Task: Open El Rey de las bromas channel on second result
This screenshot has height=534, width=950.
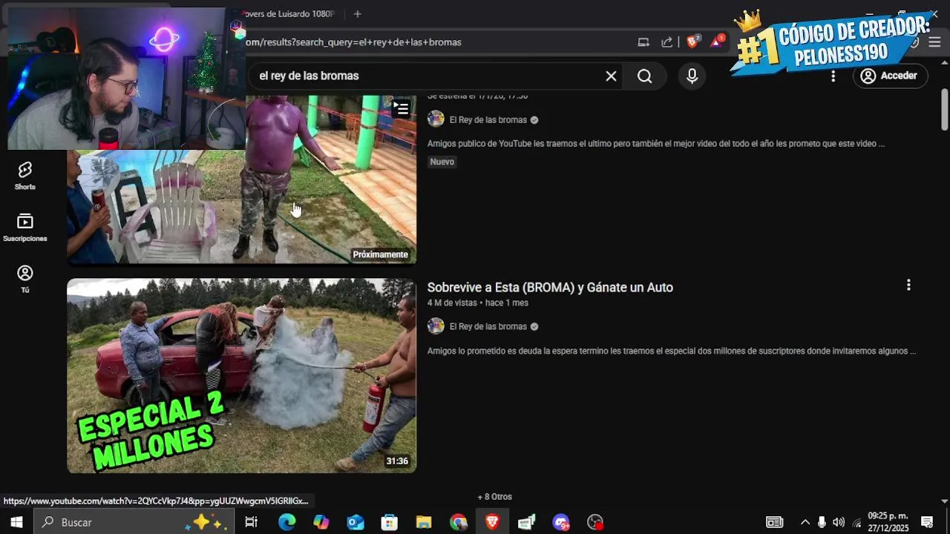Action: 488,326
